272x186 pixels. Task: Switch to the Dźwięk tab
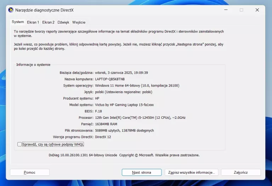tap(63, 22)
